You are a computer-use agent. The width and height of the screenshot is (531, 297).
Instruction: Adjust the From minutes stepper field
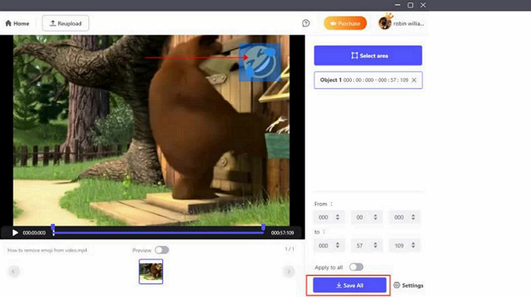point(366,217)
